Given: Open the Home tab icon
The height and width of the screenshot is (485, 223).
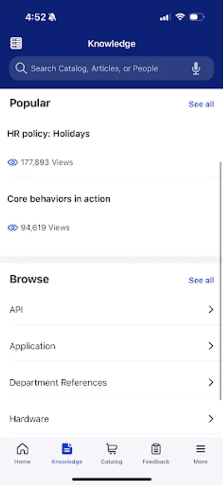Looking at the screenshot, I should 23,448.
